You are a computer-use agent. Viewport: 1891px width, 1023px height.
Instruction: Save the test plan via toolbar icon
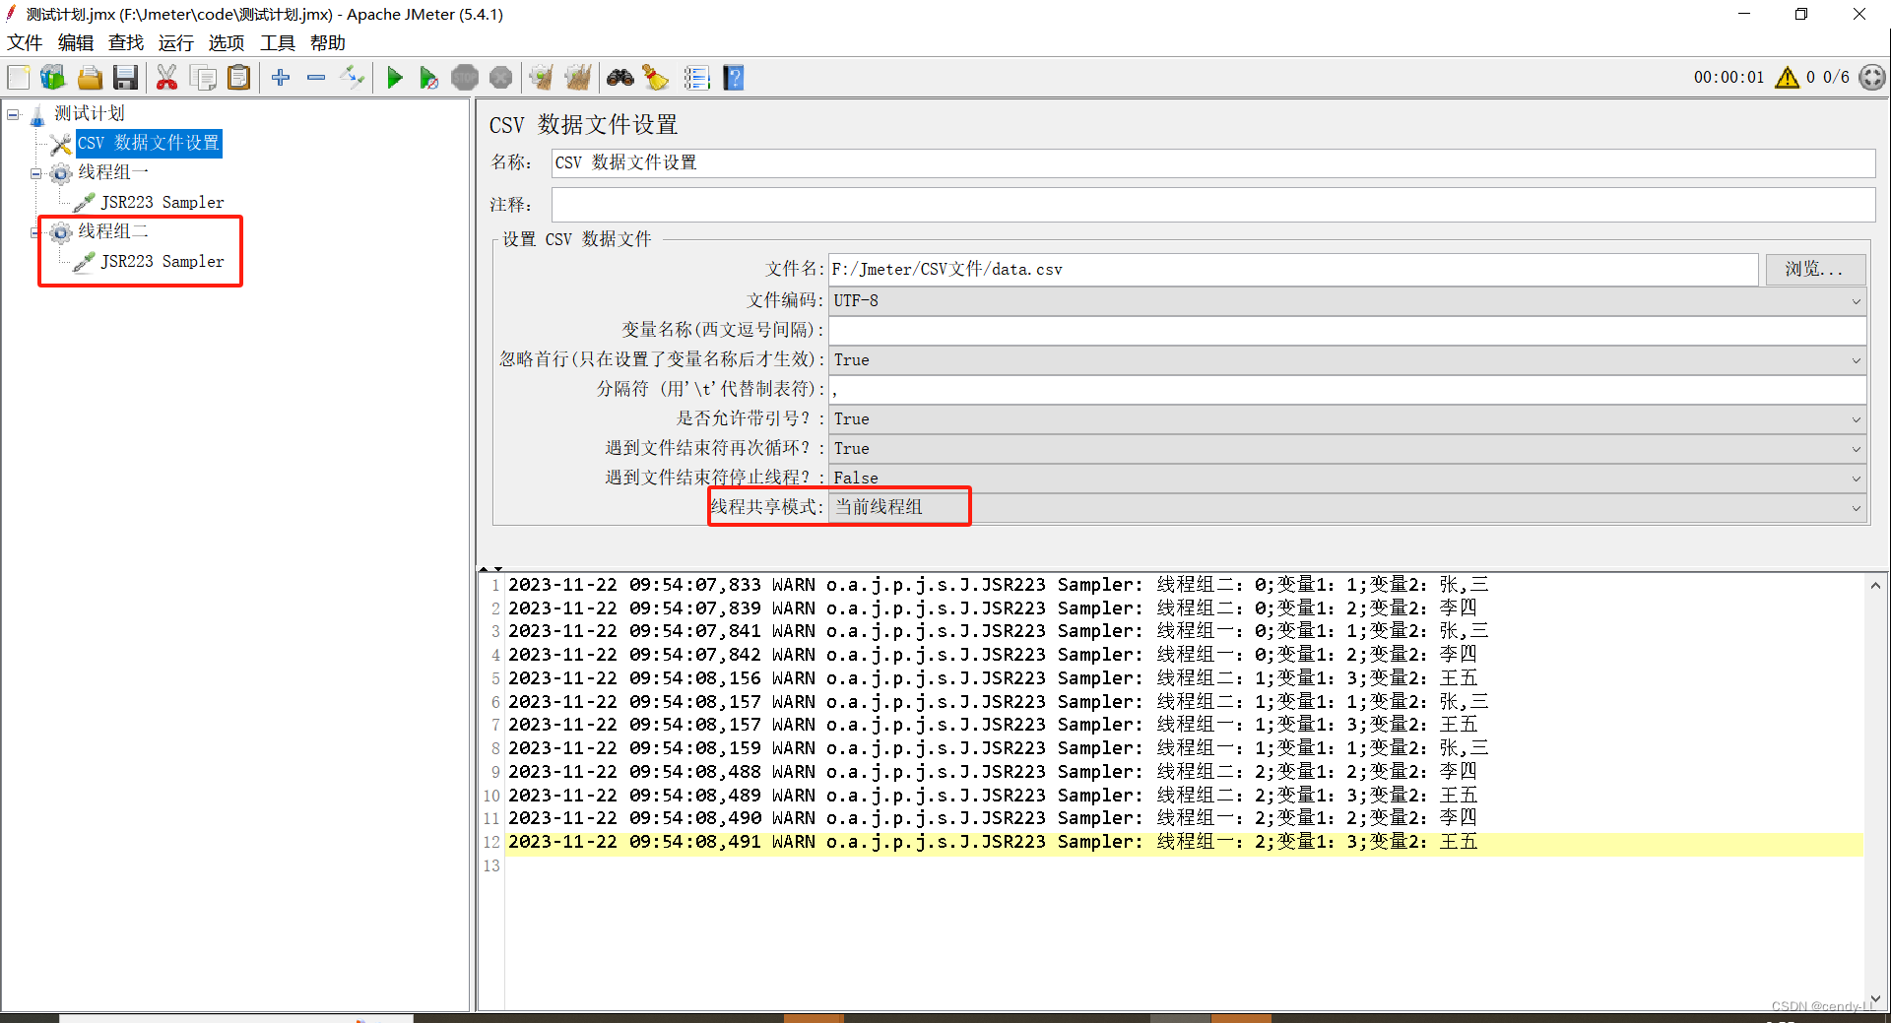[x=125, y=77]
